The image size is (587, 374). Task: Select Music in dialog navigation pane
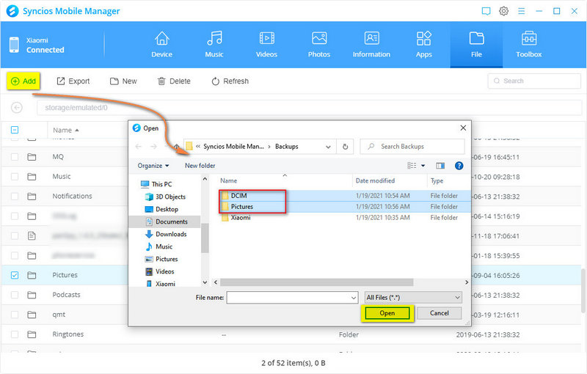point(158,246)
